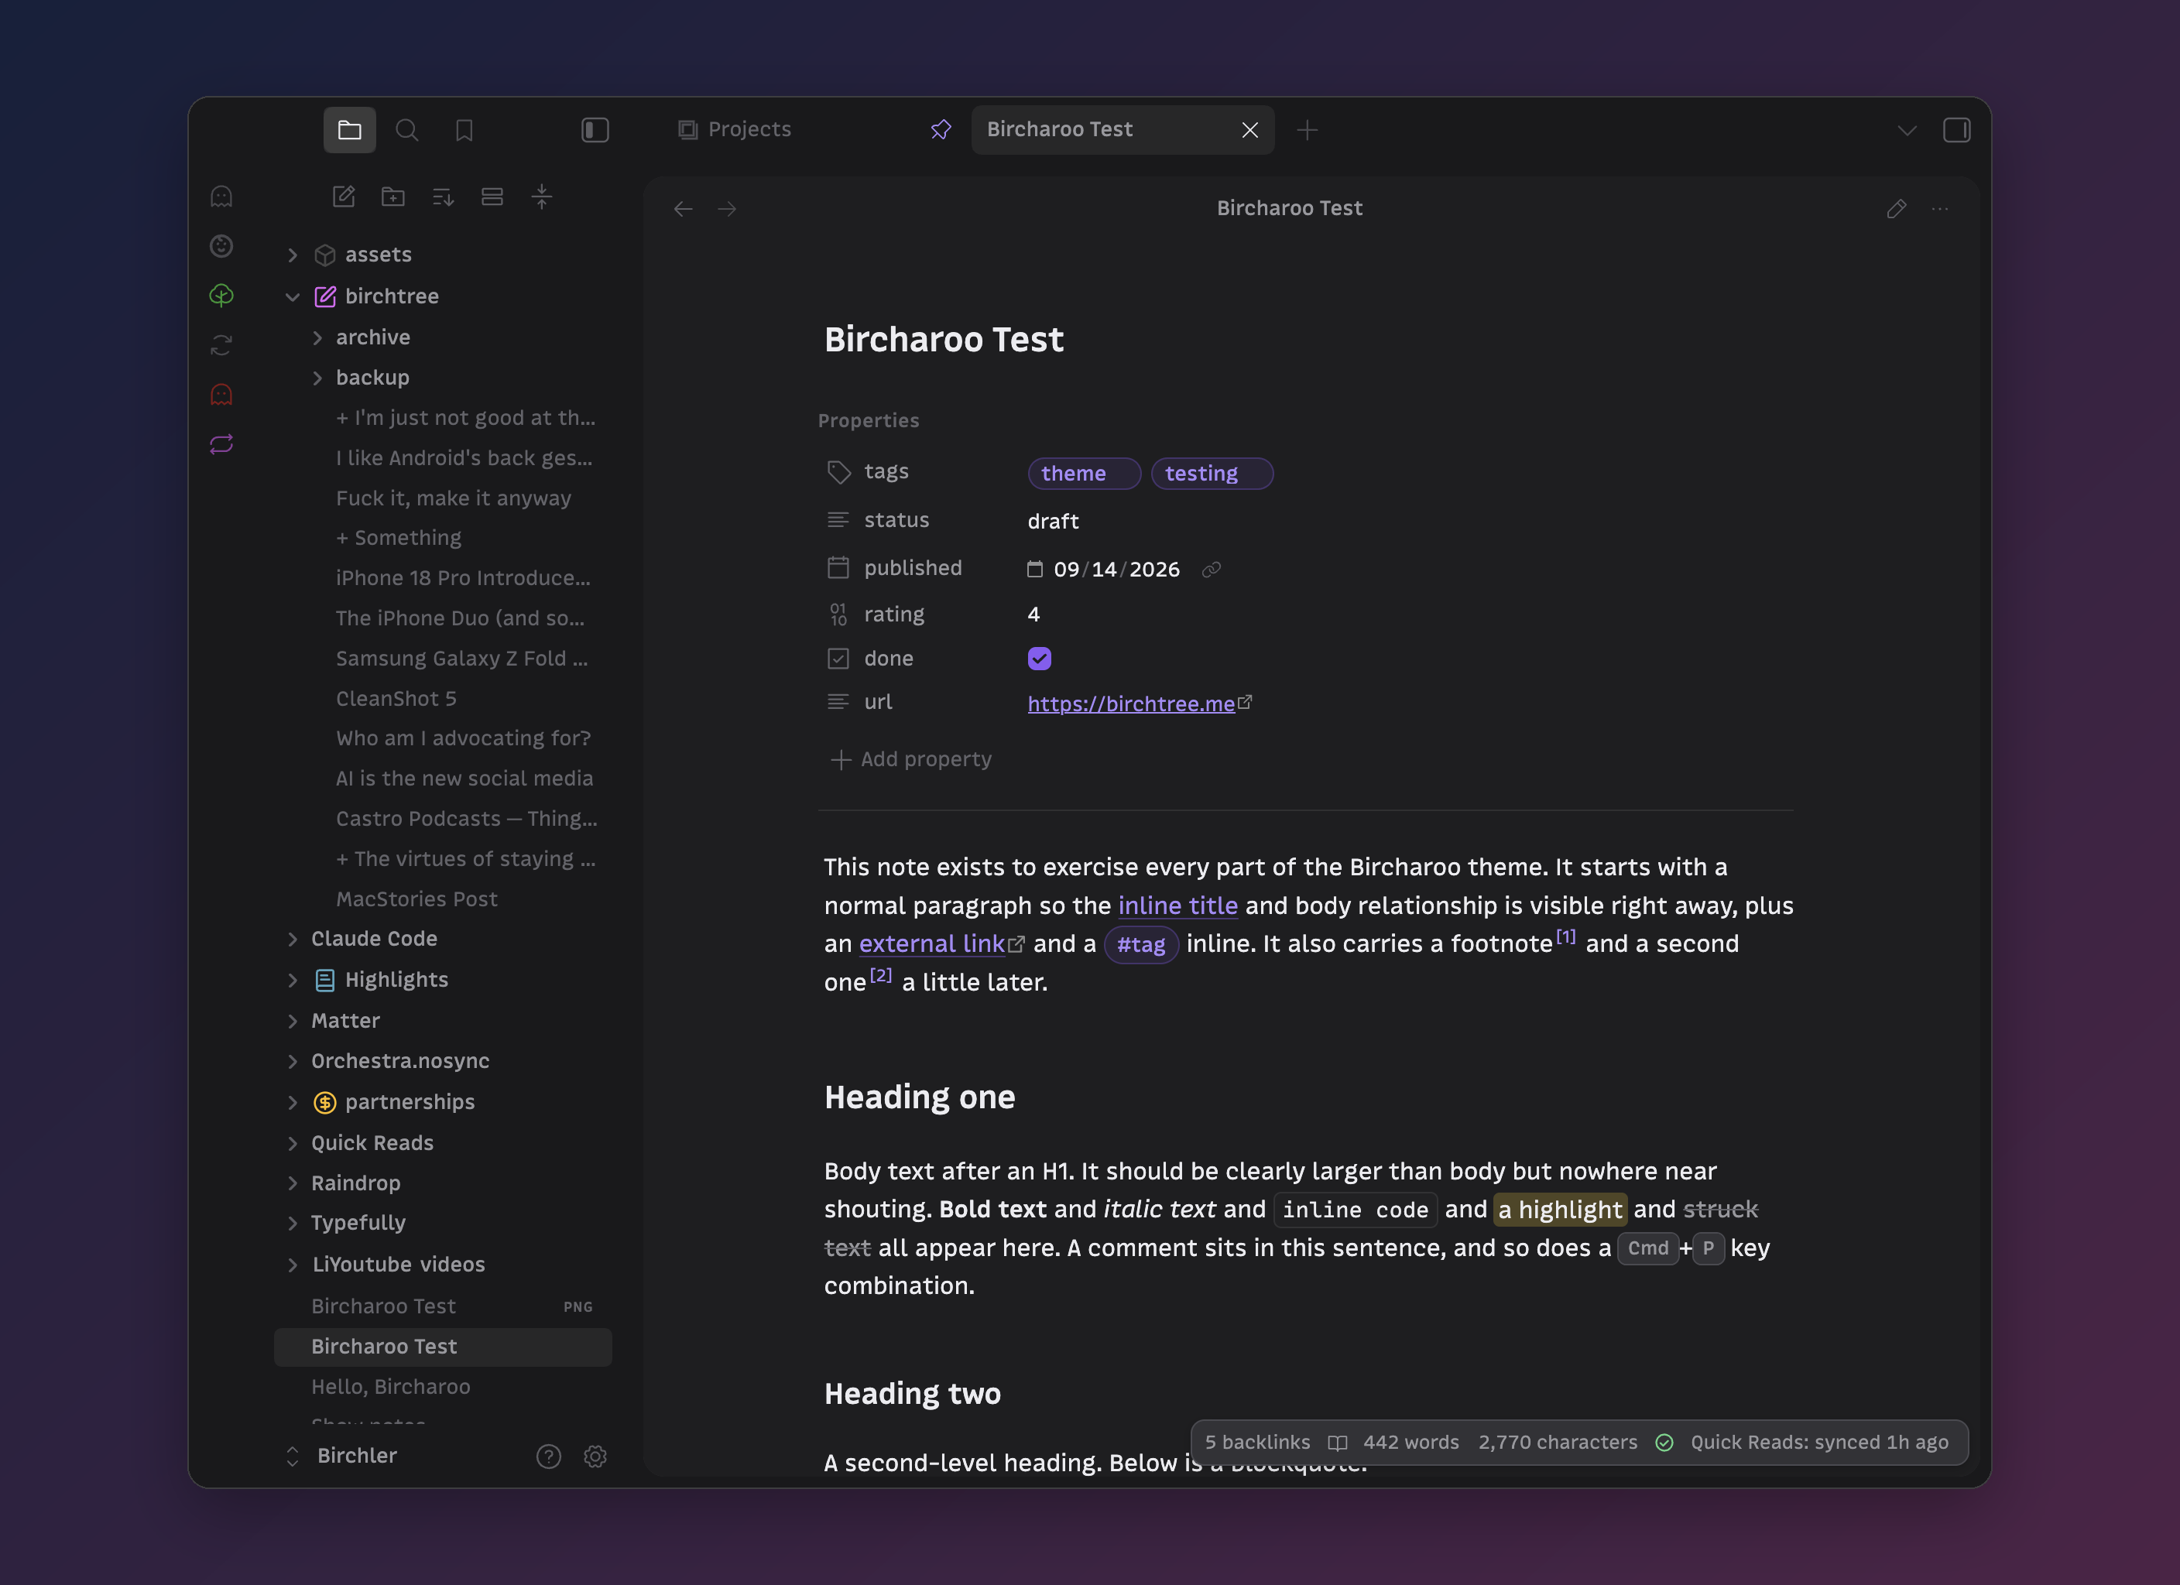Open the published date calendar picker
2180x1585 pixels.
pyautogui.click(x=1034, y=570)
